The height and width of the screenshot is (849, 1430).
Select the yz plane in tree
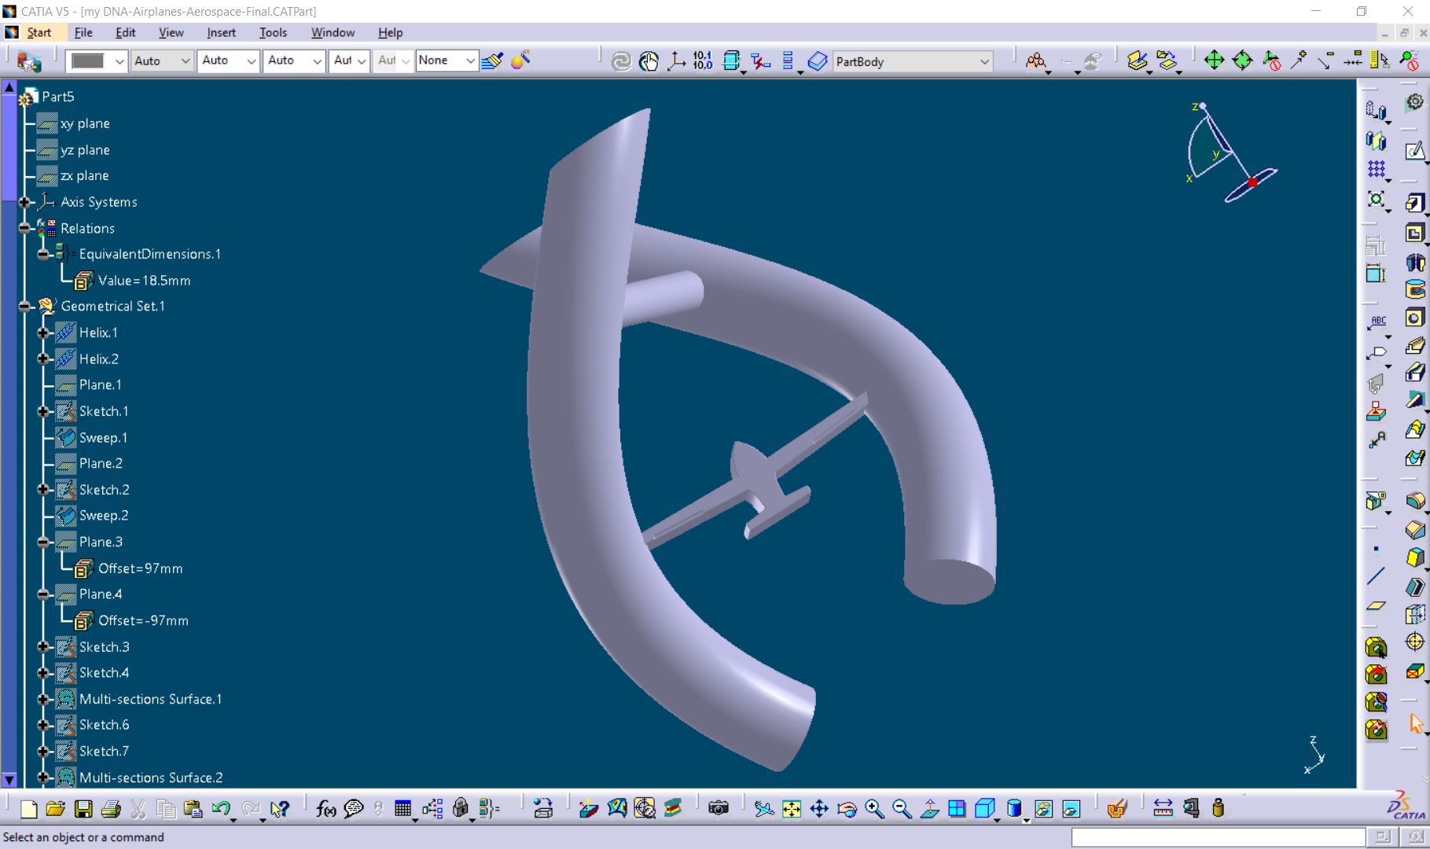point(85,150)
